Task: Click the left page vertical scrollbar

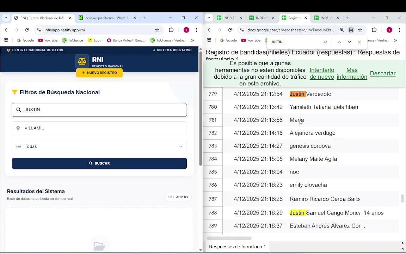Action: (x=201, y=108)
